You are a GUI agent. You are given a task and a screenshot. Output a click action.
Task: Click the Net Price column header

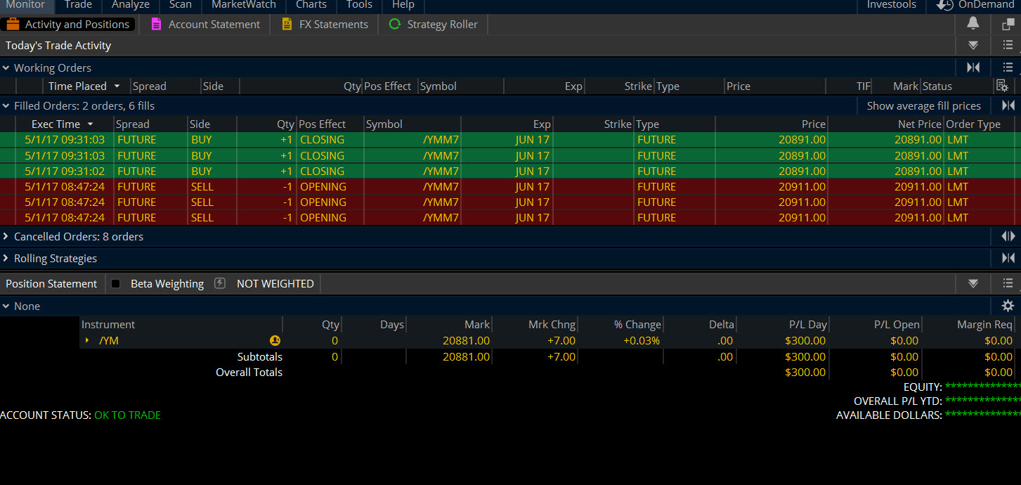point(920,124)
